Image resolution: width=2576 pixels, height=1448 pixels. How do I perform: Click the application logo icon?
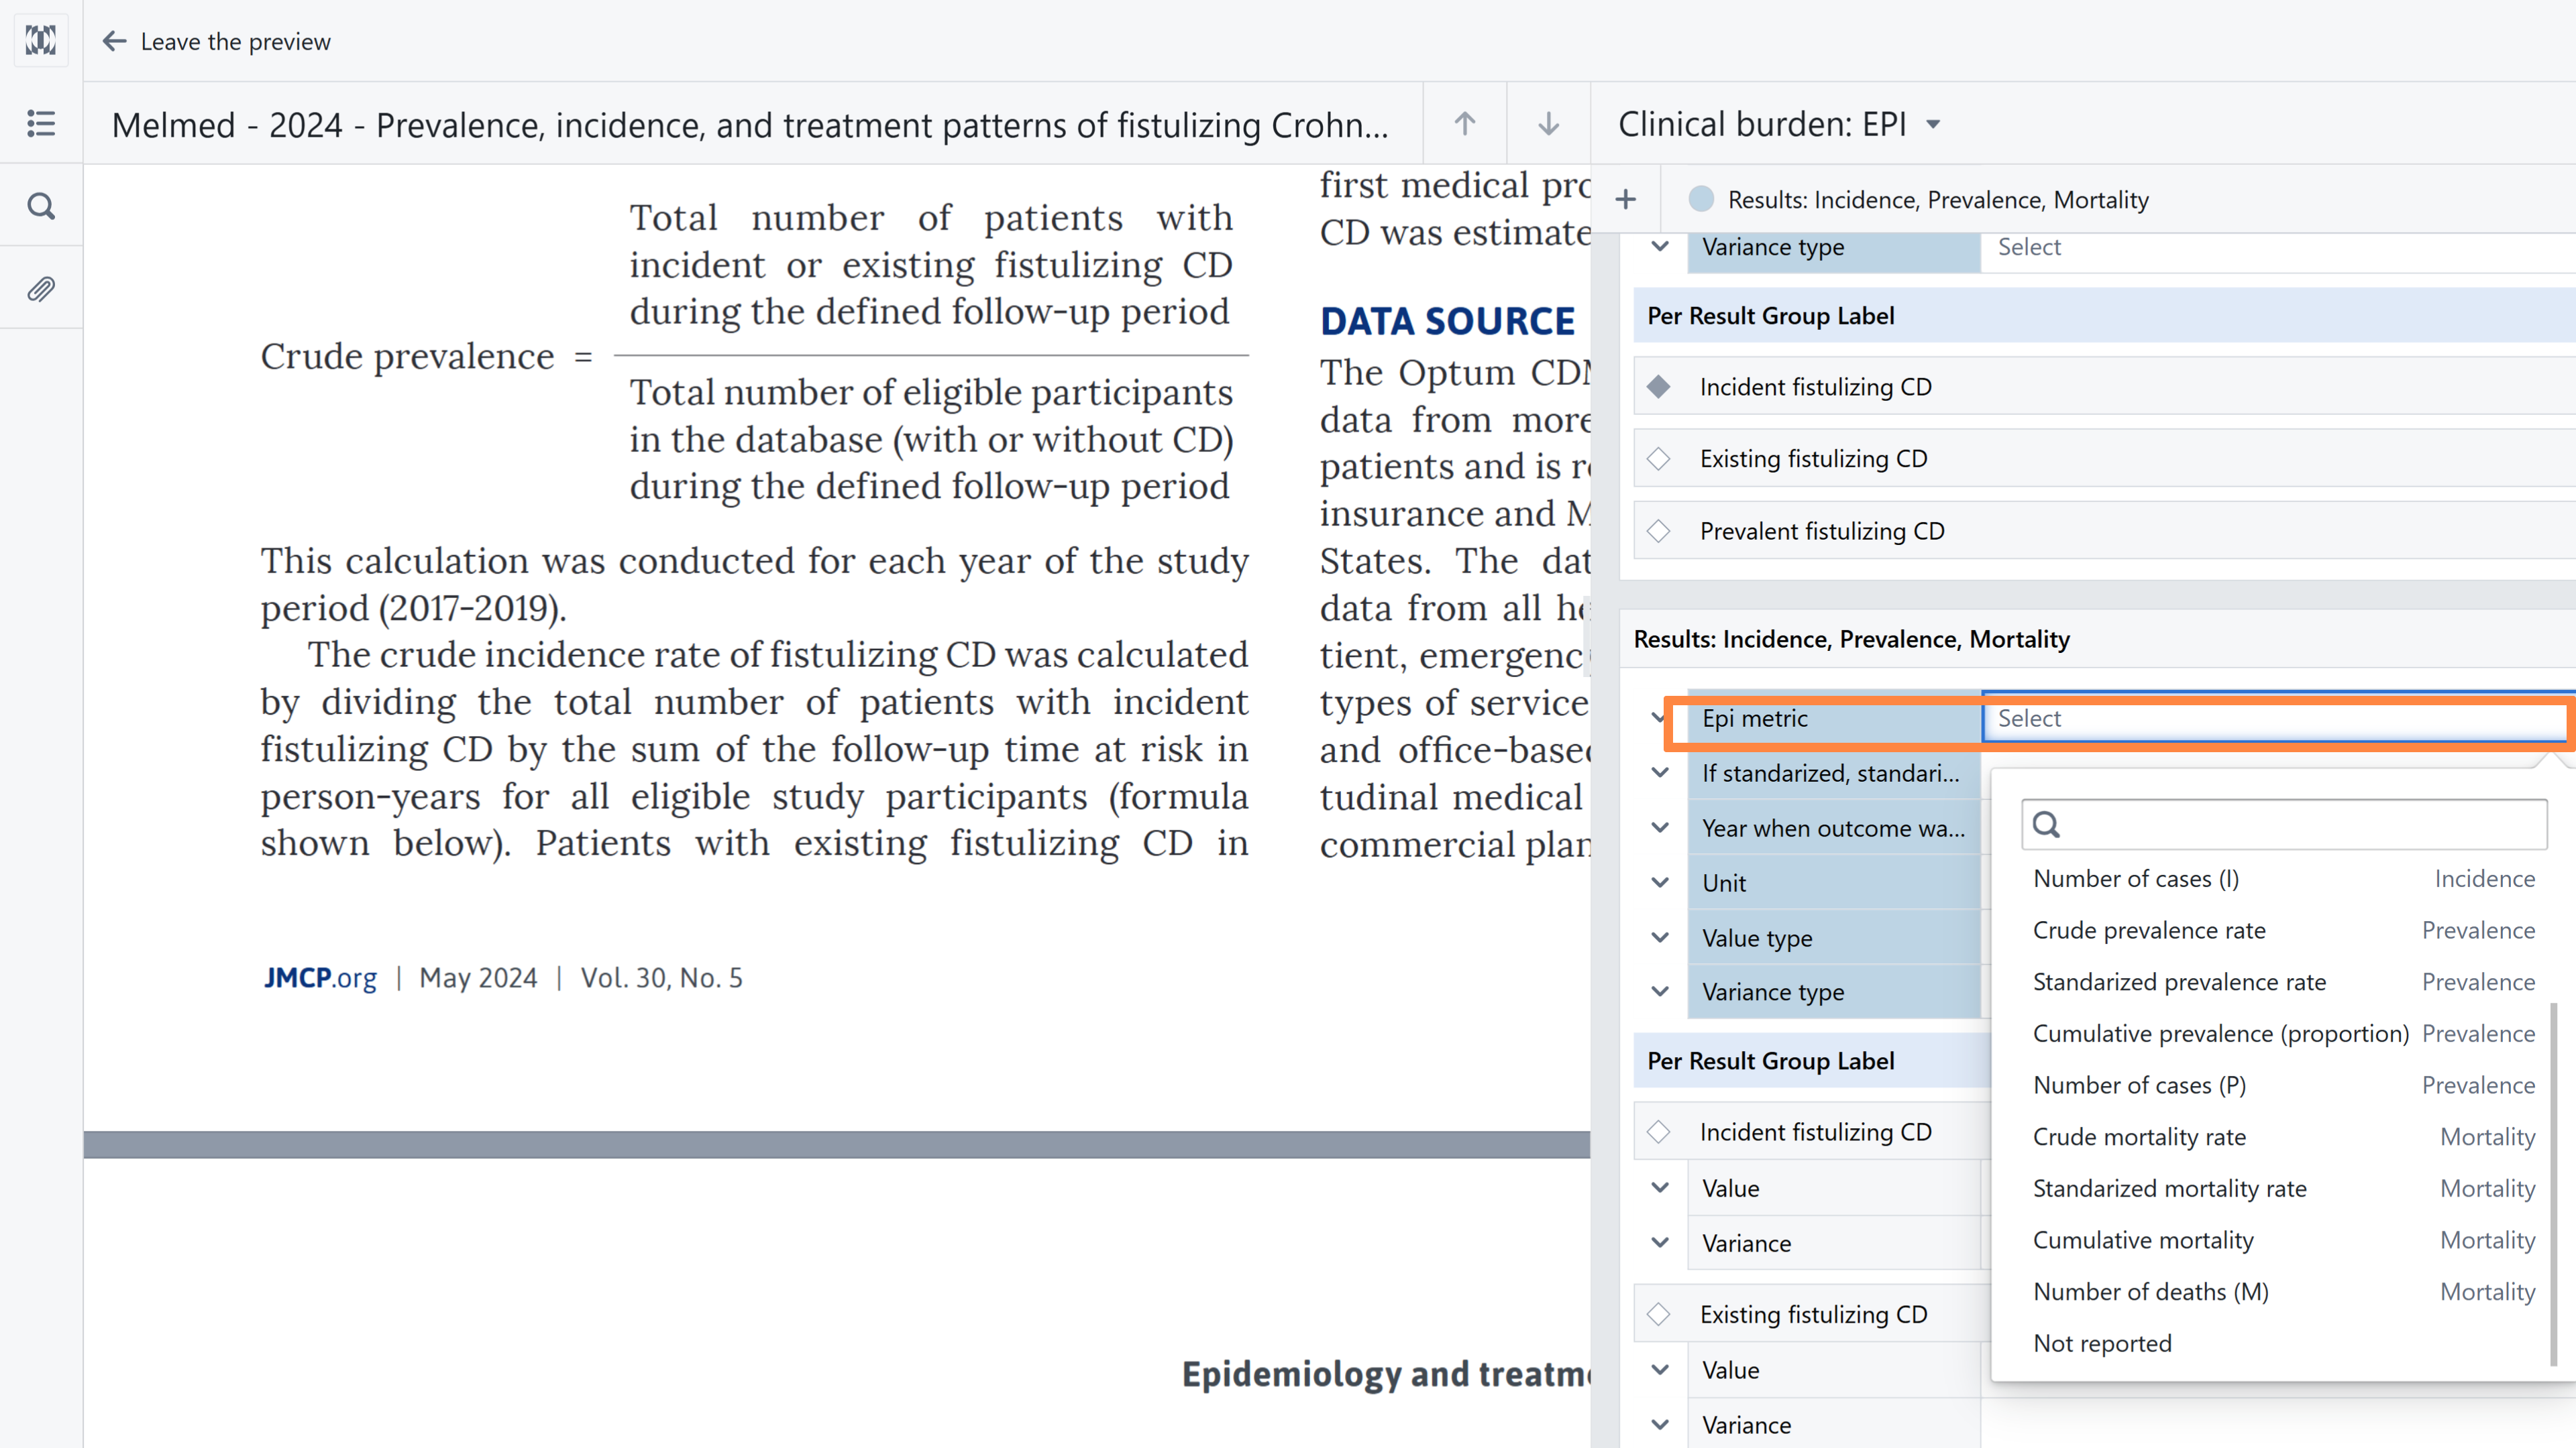point(41,41)
